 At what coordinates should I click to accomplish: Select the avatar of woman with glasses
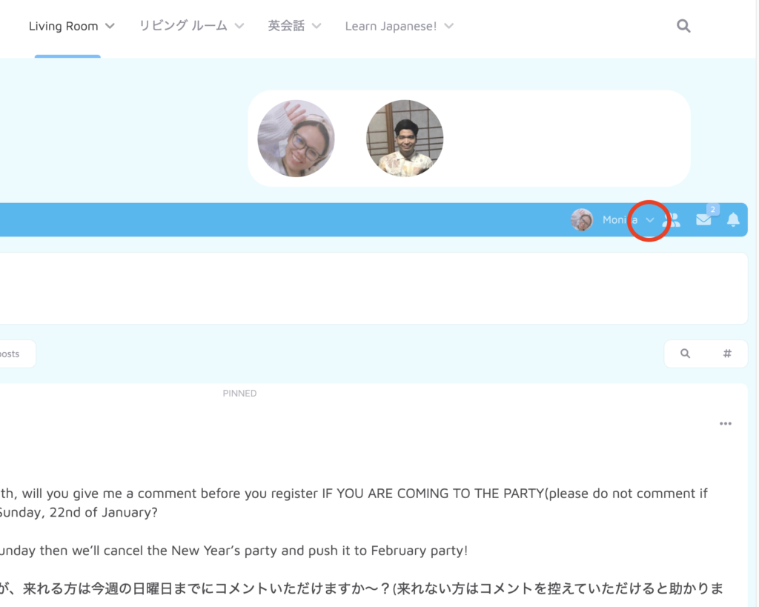click(x=296, y=139)
